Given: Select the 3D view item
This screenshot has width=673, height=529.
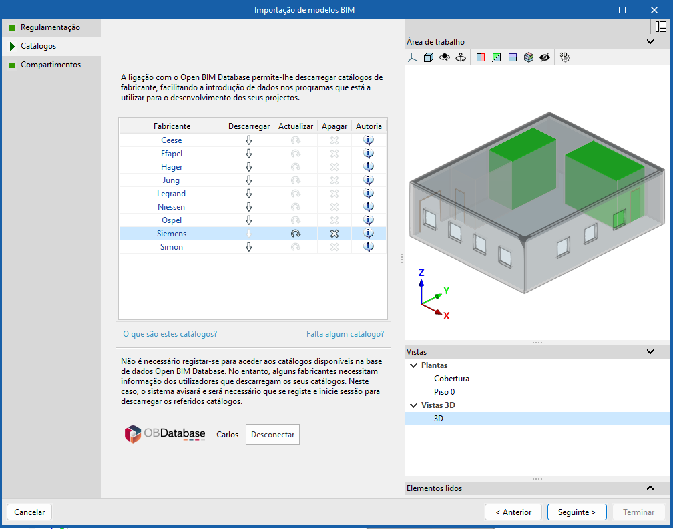Looking at the screenshot, I should 537,419.
